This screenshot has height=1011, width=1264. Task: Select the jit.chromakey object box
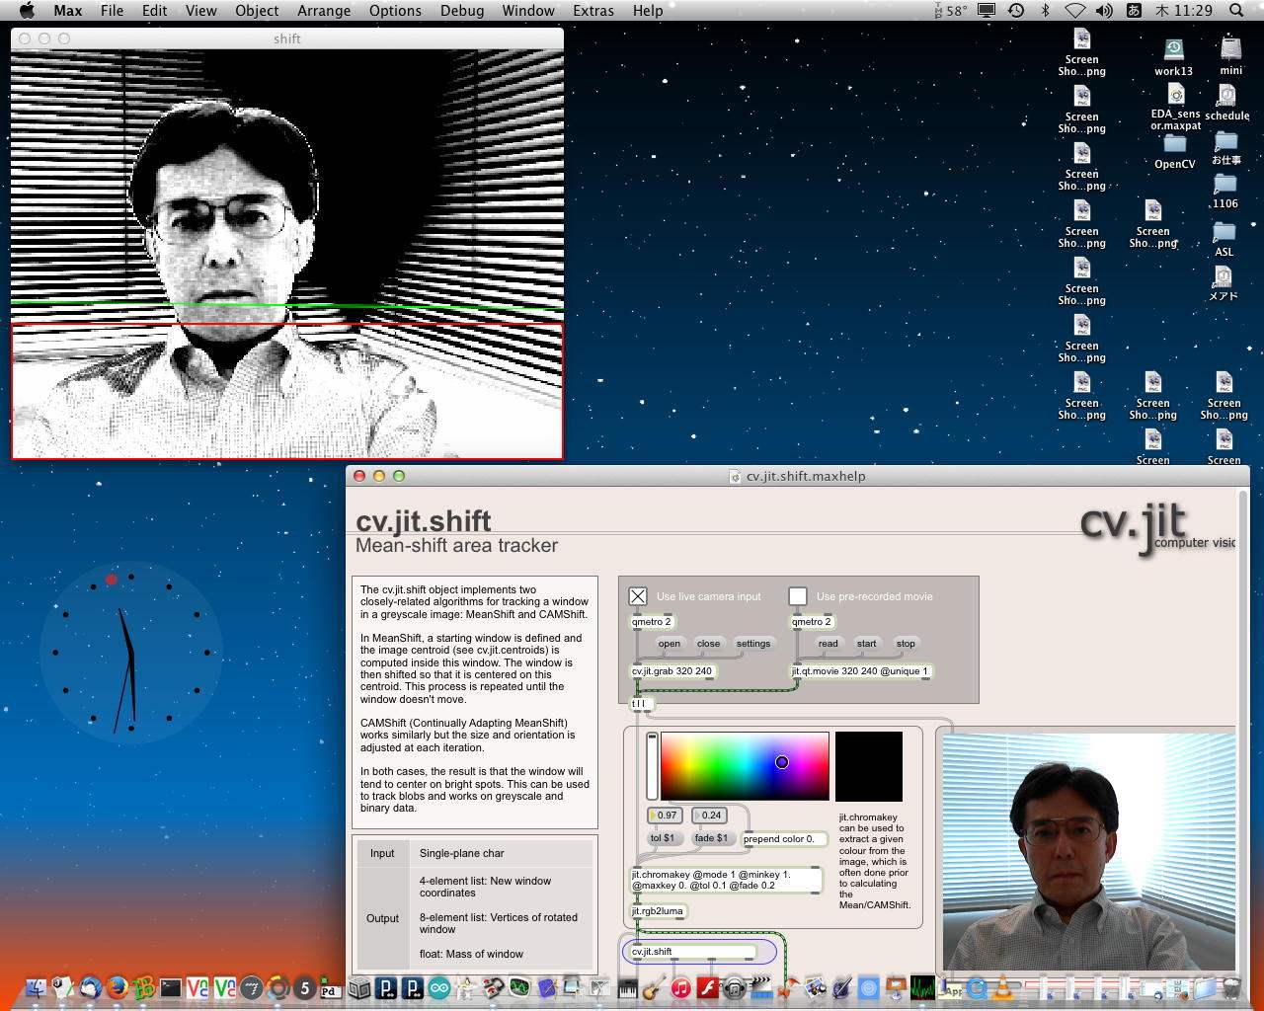726,880
